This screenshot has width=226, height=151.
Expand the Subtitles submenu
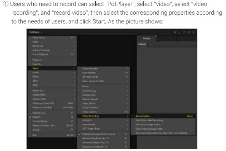(x=52, y=64)
